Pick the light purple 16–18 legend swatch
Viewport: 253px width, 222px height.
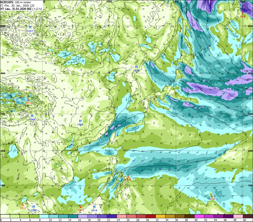point(83,216)
